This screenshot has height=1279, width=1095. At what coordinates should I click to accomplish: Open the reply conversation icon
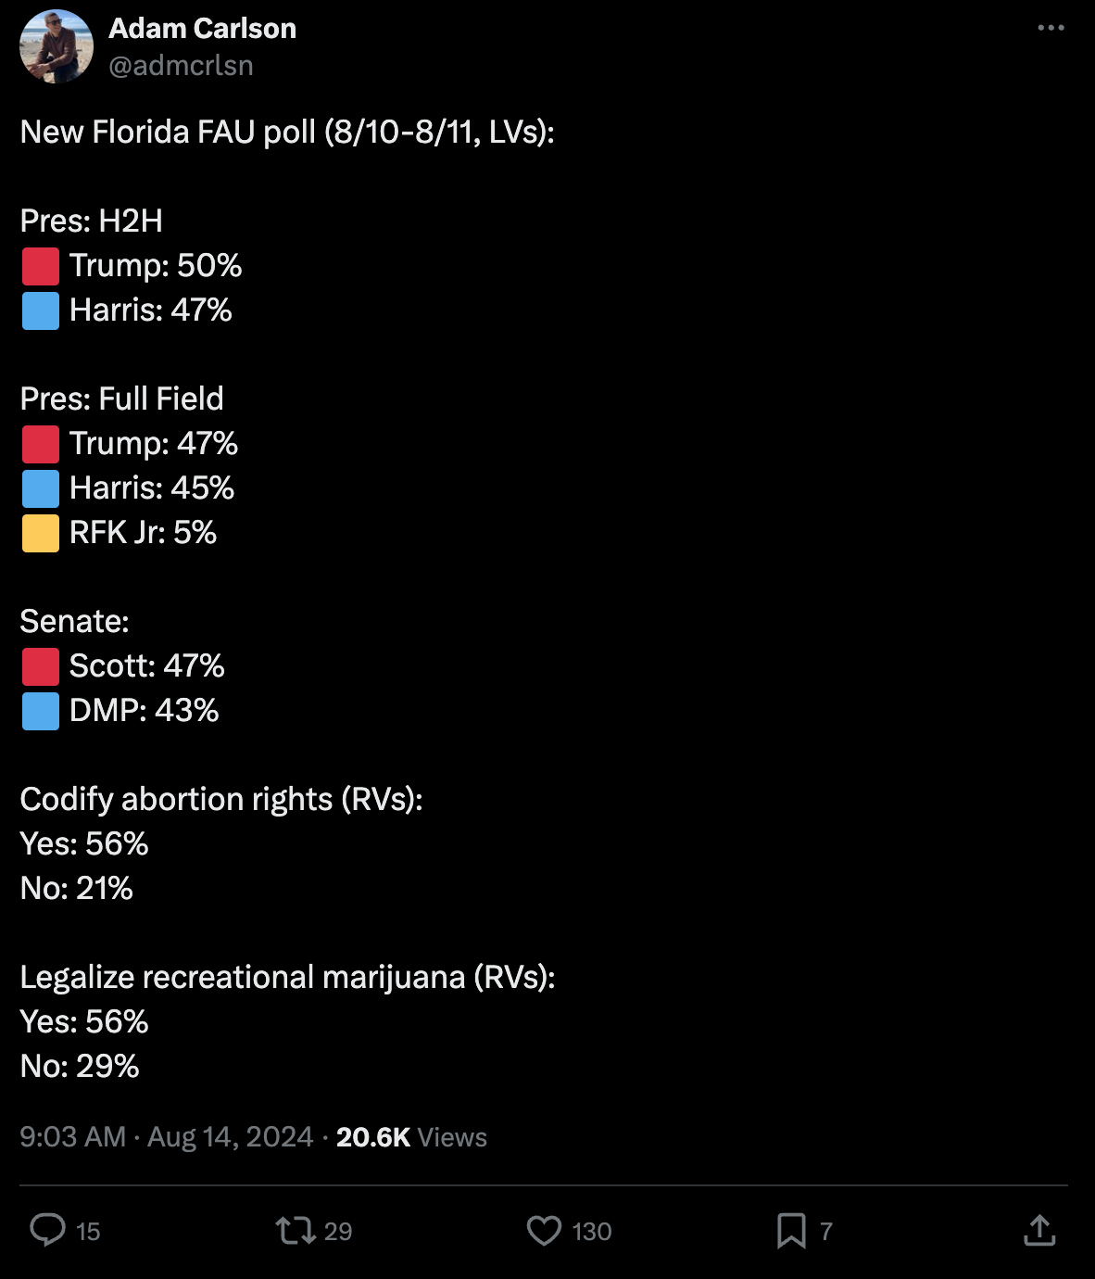point(48,1231)
